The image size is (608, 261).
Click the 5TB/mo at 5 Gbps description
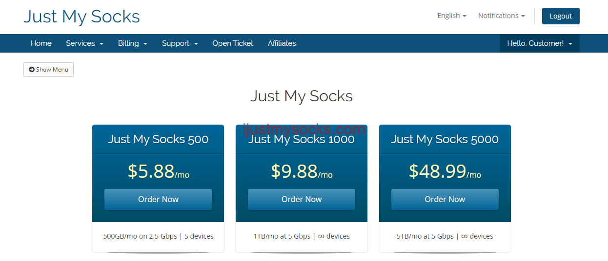tap(445, 236)
